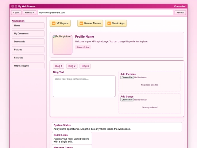
Task: Click the 'No picture selected' text
Action: tap(150, 85)
